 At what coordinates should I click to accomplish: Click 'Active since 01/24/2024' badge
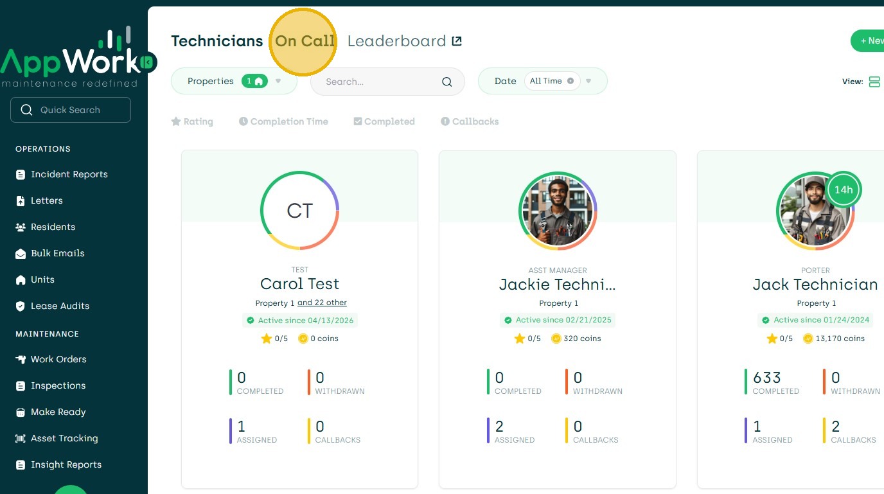815,320
